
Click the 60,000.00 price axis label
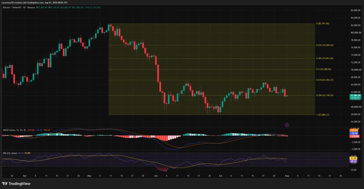pos(356,107)
